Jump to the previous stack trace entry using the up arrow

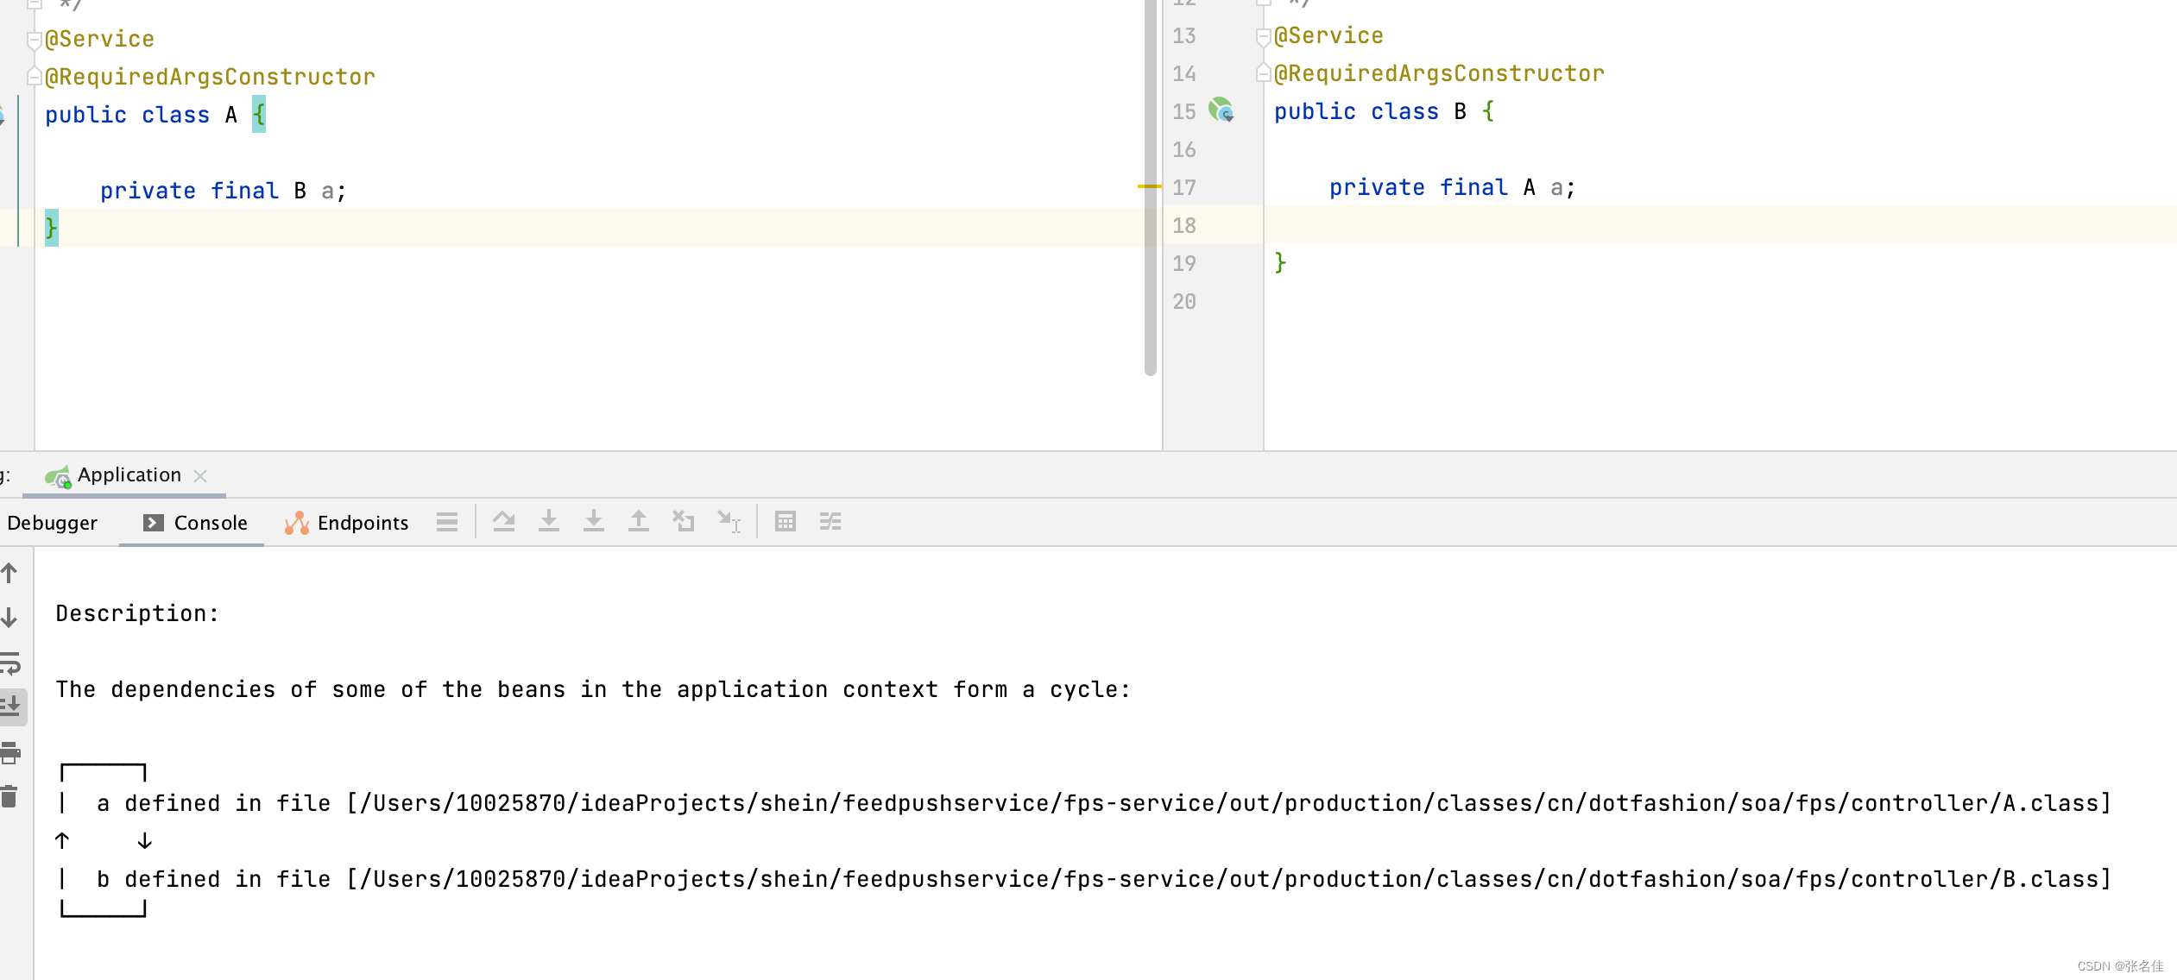(x=10, y=573)
